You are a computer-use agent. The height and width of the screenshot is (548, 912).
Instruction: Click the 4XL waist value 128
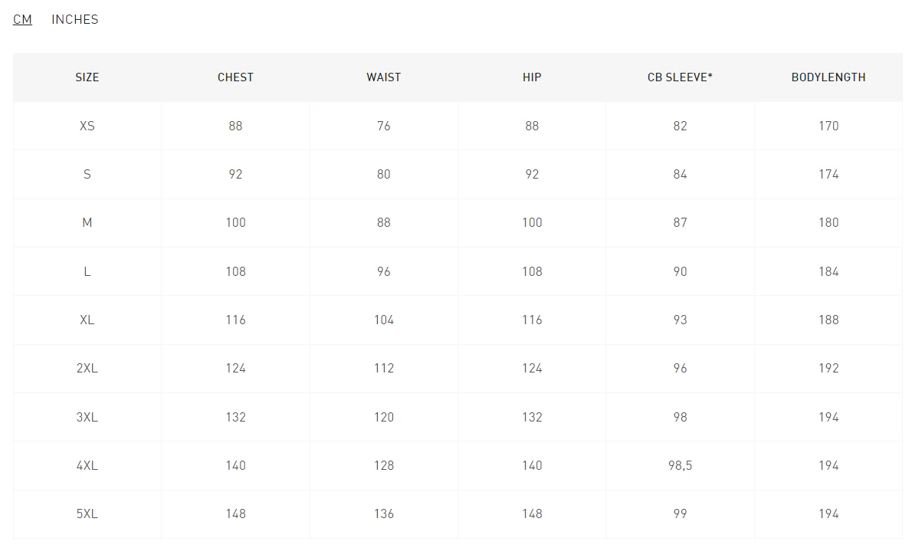click(384, 465)
